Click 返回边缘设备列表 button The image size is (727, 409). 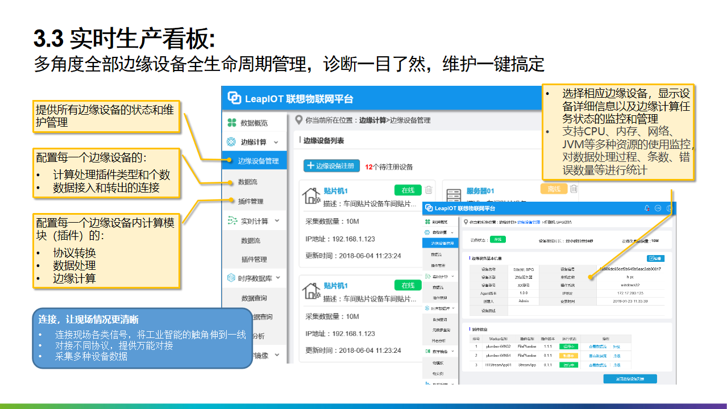630,379
